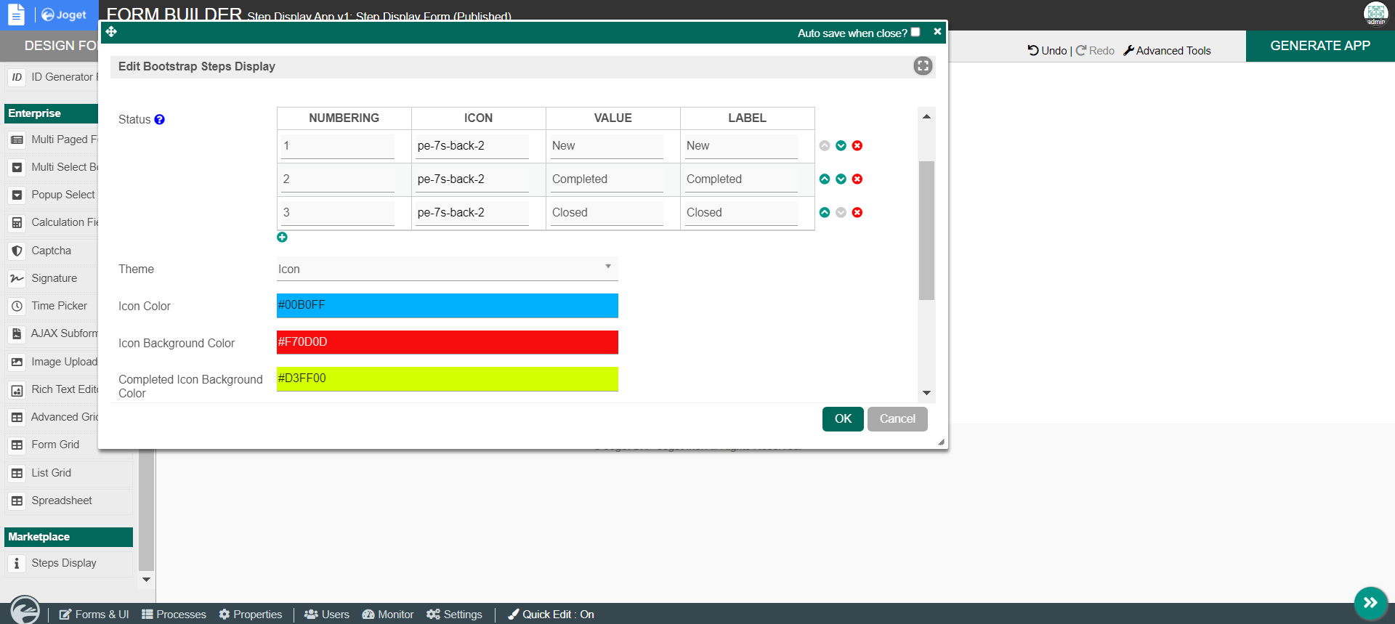Click the dialog scrollbar down arrow
1395x624 pixels.
[926, 393]
